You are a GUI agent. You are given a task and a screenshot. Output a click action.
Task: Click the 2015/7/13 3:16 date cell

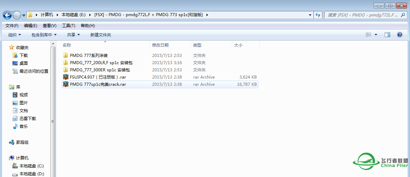click(167, 62)
